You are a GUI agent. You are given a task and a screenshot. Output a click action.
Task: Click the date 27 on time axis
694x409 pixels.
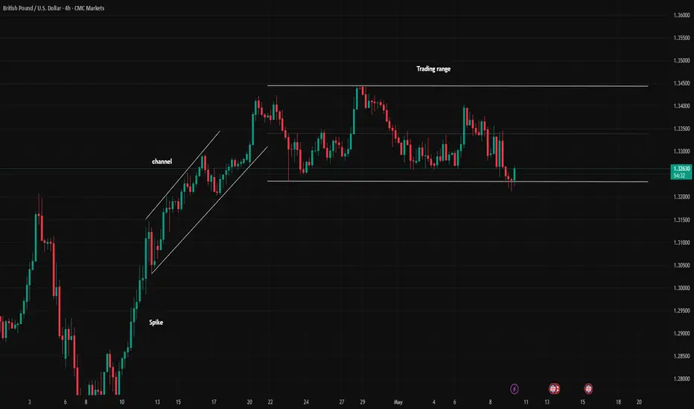342,402
